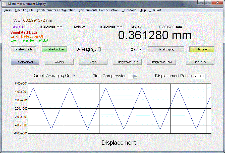Click the application icon in title bar
Screen dimensions: 225x153
click(4, 4)
